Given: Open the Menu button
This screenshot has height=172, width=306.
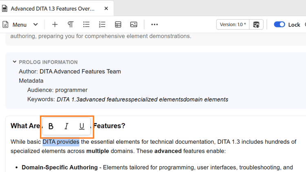Looking at the screenshot, I should pyautogui.click(x=20, y=25).
